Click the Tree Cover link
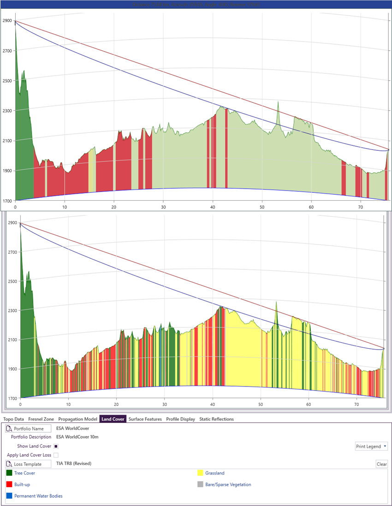Image resolution: width=392 pixels, height=506 pixels. tap(24, 473)
